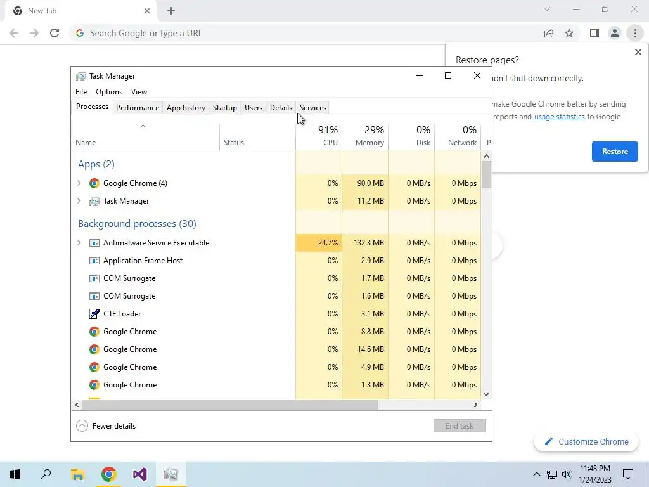The image size is (649, 487).
Task: Sort by the Network column header
Action: click(x=458, y=136)
